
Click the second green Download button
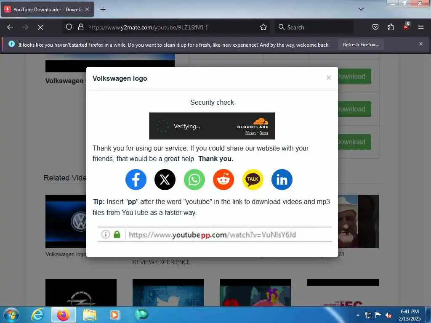click(x=354, y=109)
